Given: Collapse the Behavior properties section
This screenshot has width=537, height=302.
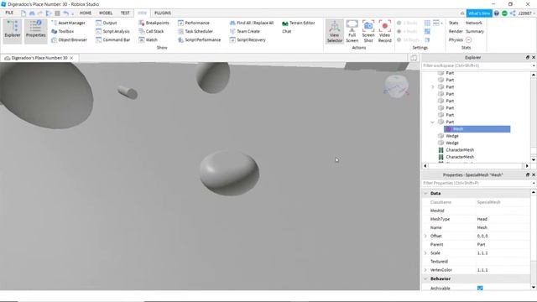Looking at the screenshot, I should [425, 279].
